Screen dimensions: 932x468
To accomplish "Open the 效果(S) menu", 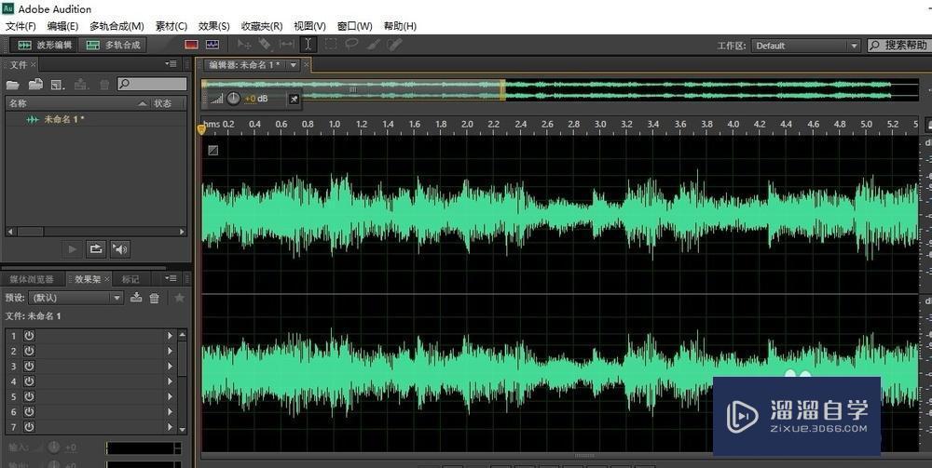I will 214,26.
